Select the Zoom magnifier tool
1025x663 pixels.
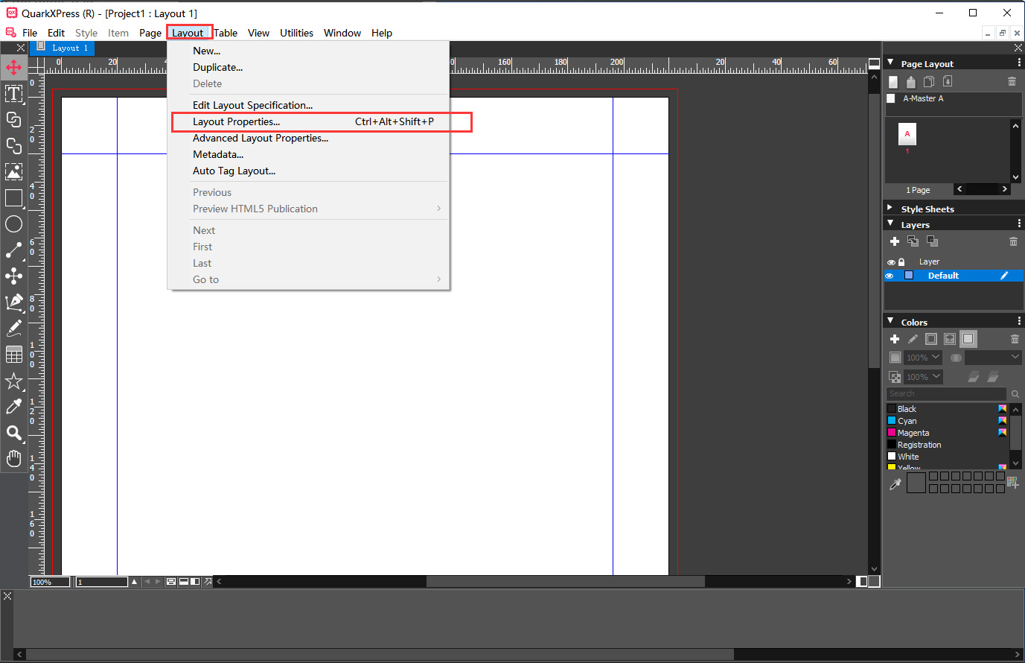[x=13, y=432]
